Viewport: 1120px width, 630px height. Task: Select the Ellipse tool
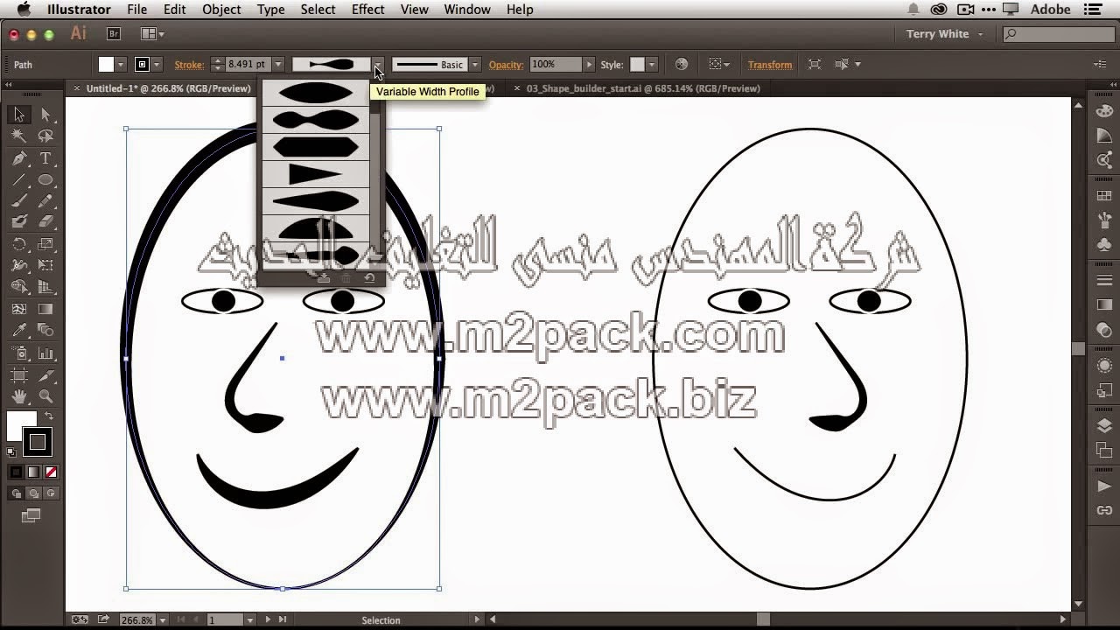point(45,180)
